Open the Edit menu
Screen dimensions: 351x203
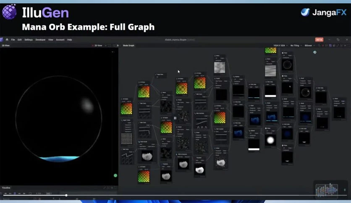click(20, 39)
